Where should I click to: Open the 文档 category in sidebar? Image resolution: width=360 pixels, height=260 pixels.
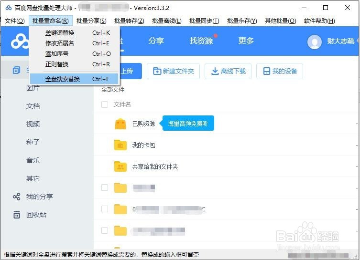tap(33, 106)
